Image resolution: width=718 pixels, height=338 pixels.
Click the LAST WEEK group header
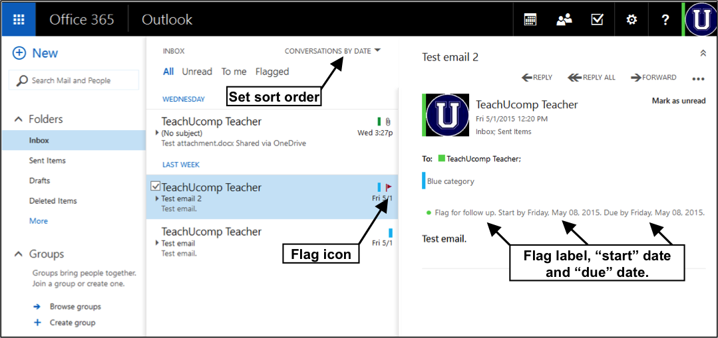(x=181, y=165)
